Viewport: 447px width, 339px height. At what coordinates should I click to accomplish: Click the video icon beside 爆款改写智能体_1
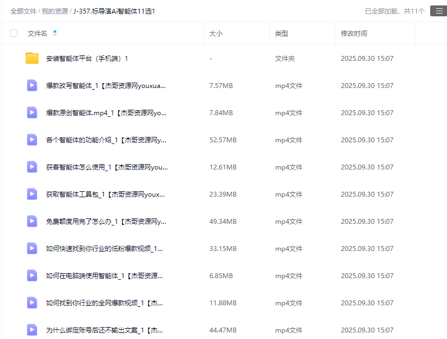[32, 85]
